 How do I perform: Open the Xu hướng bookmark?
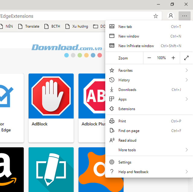click(77, 26)
